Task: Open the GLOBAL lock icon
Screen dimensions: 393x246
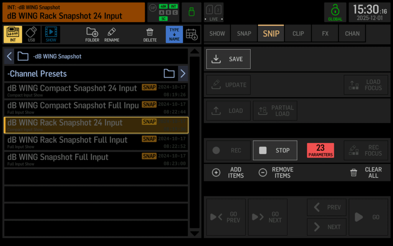Action: click(x=335, y=12)
